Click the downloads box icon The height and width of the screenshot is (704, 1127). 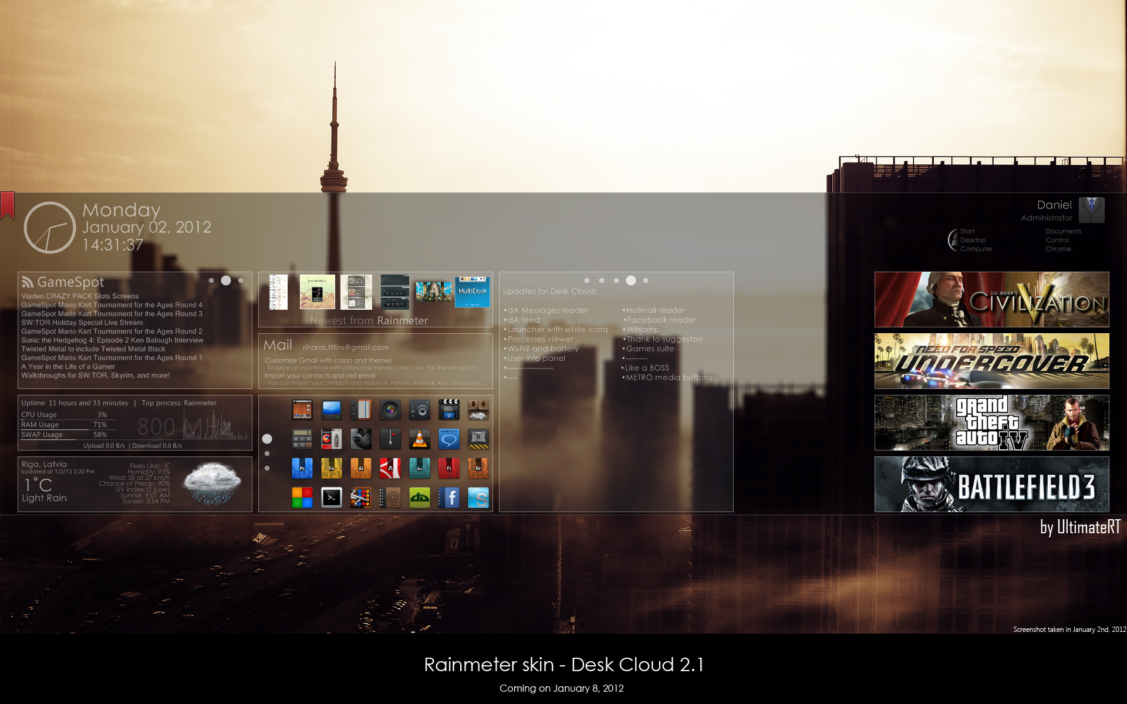pyautogui.click(x=478, y=409)
